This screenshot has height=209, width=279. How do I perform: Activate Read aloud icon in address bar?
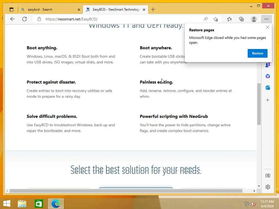point(206,19)
